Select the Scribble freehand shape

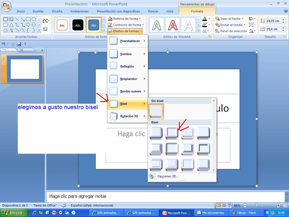coord(11,30)
